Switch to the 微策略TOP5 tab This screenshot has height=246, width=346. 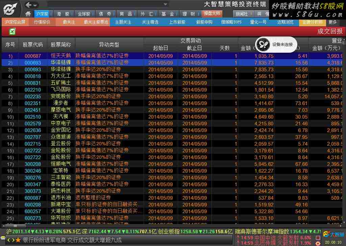tap(231, 22)
